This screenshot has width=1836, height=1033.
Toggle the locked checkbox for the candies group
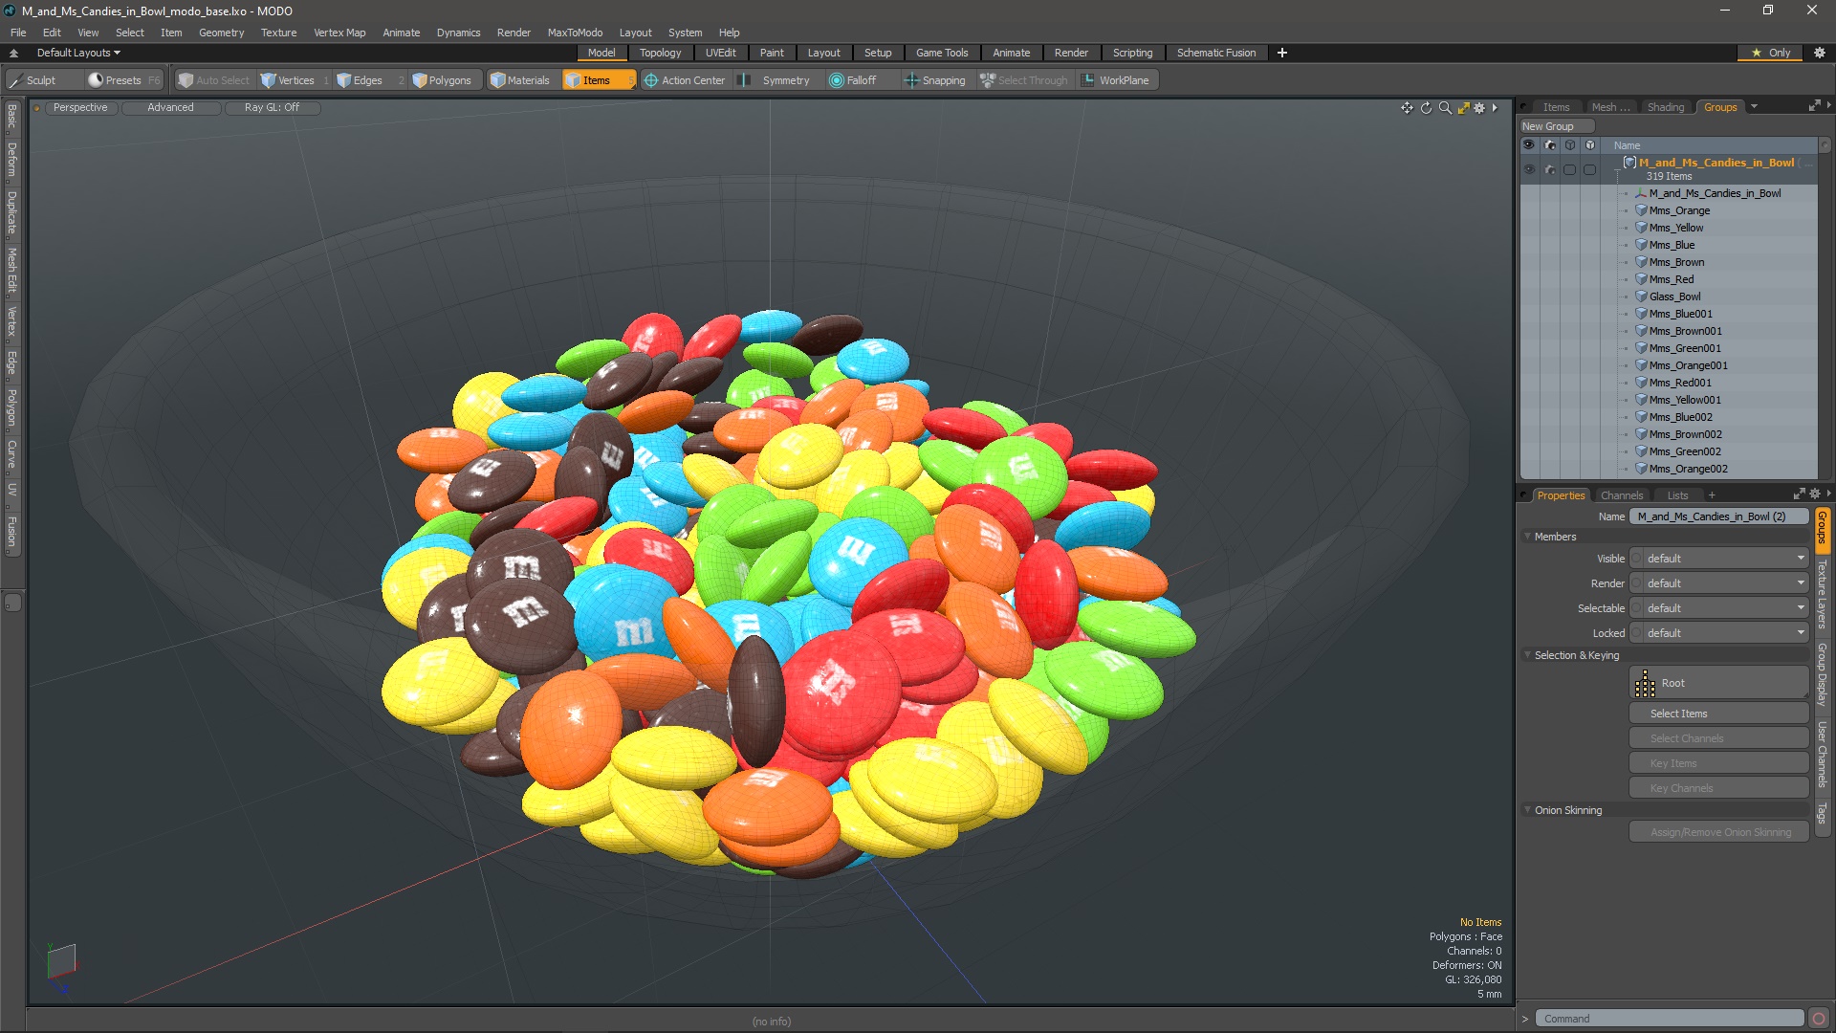coord(1589,170)
